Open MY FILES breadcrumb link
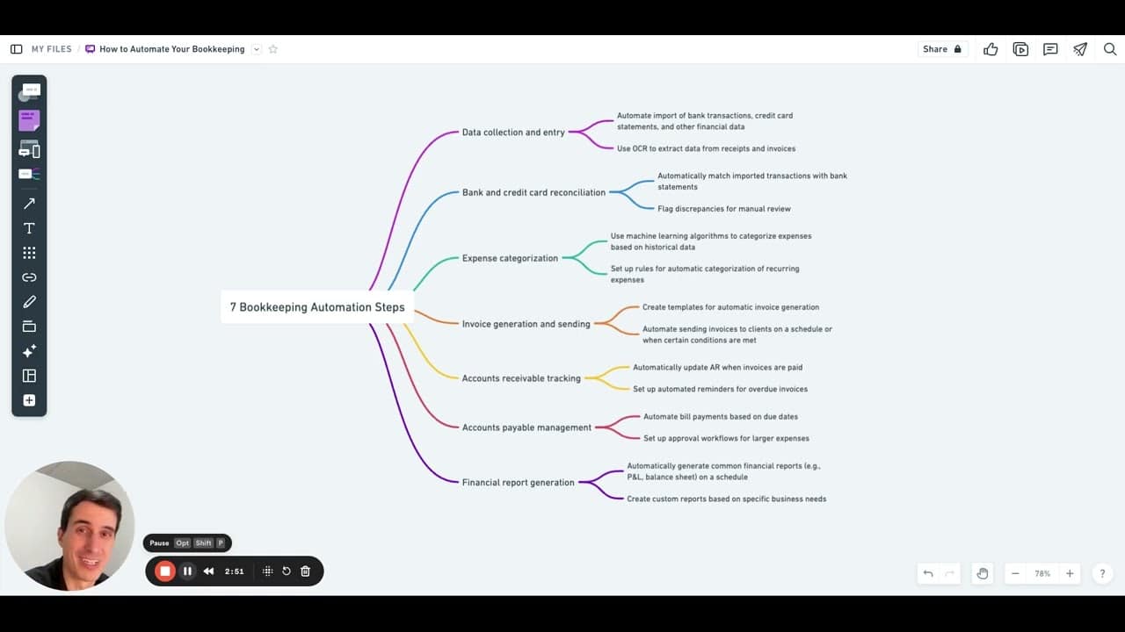1125x632 pixels. tap(51, 49)
